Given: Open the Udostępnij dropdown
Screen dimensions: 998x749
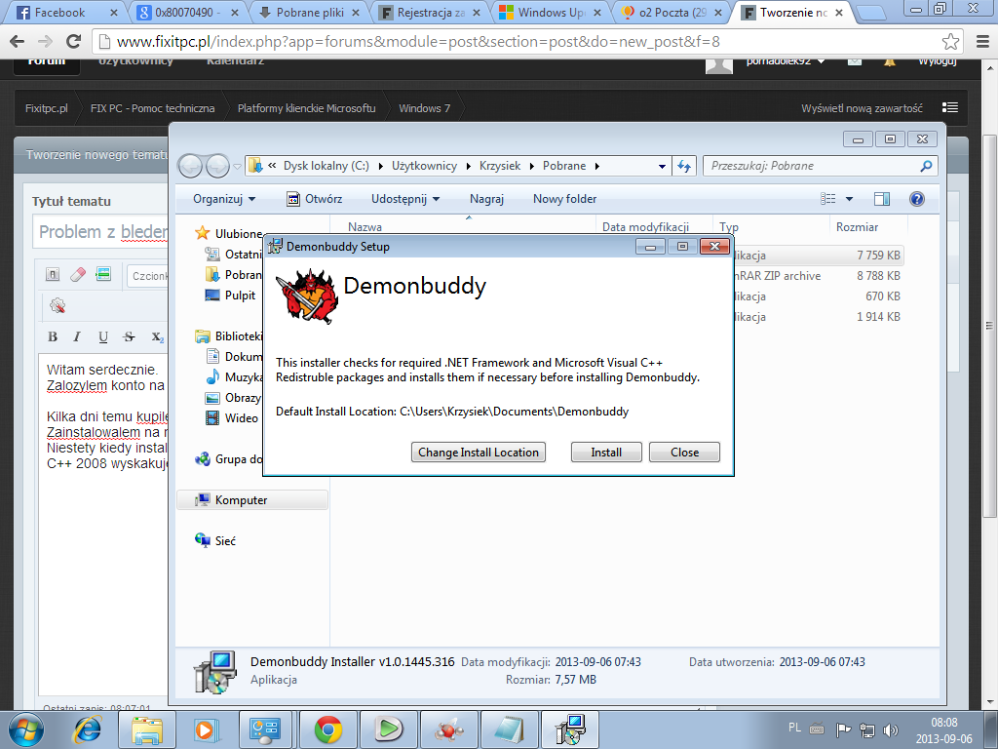Looking at the screenshot, I should 405,199.
